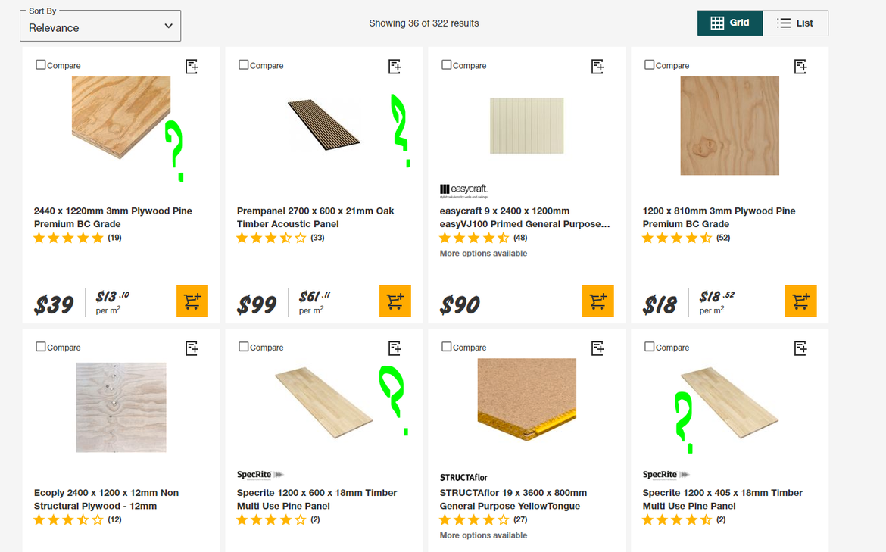The height and width of the screenshot is (552, 886).
Task: Check Compare on Specrite 1200 x 405 panel
Action: point(650,347)
